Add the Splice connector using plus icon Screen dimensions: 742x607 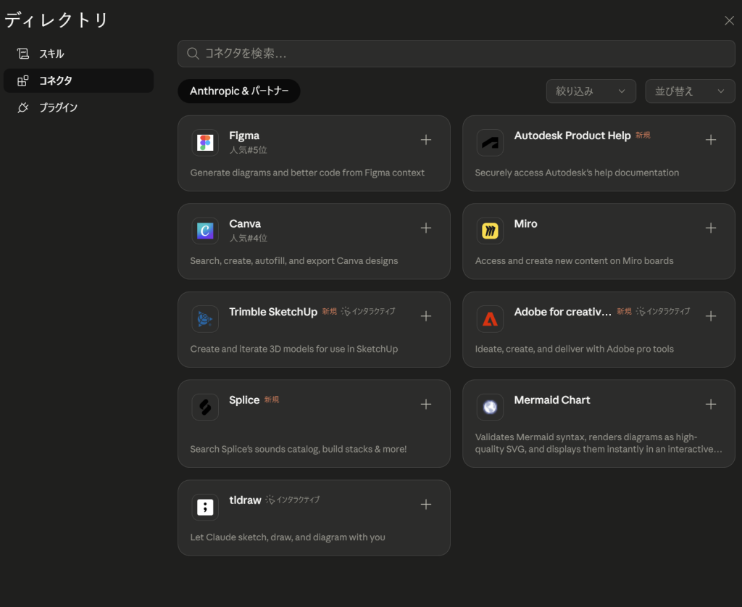click(426, 404)
